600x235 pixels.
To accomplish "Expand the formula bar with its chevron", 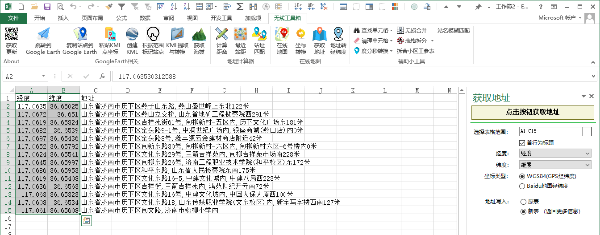I will pos(593,77).
